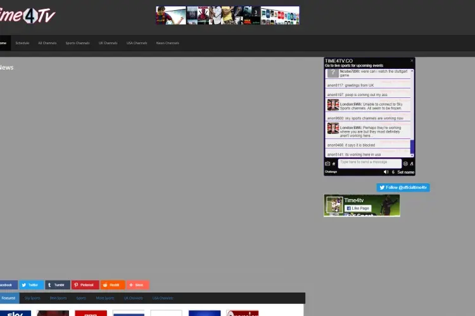Share via the Pinterest button
This screenshot has height=316, width=475.
tap(85, 285)
